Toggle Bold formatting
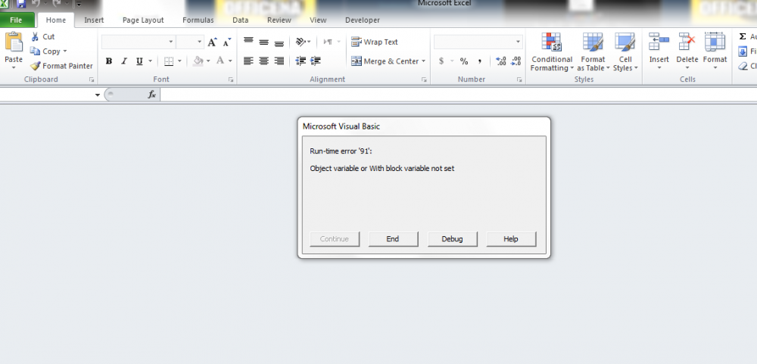 pyautogui.click(x=109, y=61)
